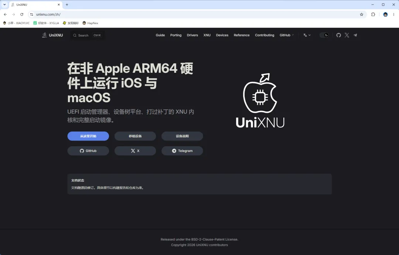Open the Guide nav item
The image size is (399, 255).
160,35
